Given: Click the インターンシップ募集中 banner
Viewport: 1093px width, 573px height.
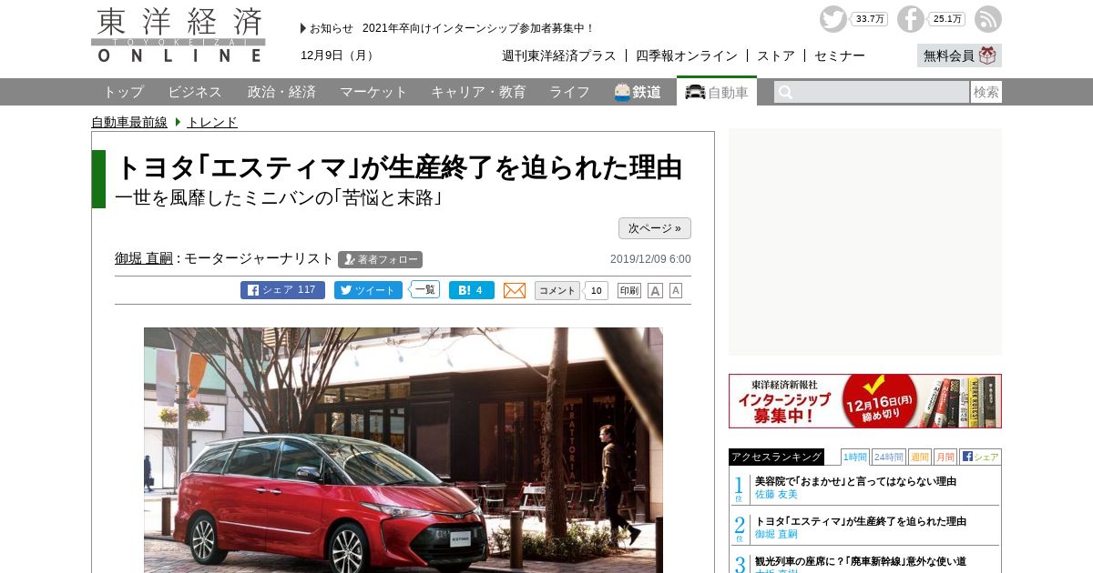Looking at the screenshot, I should pyautogui.click(x=865, y=401).
